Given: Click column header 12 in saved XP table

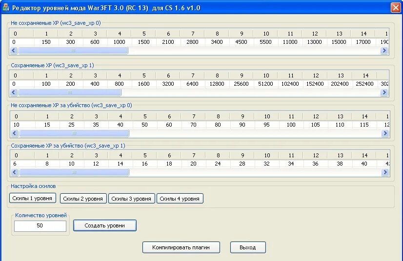Looking at the screenshot, I should tap(316, 75).
